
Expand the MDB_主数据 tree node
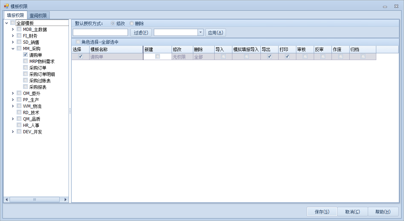click(x=13, y=29)
